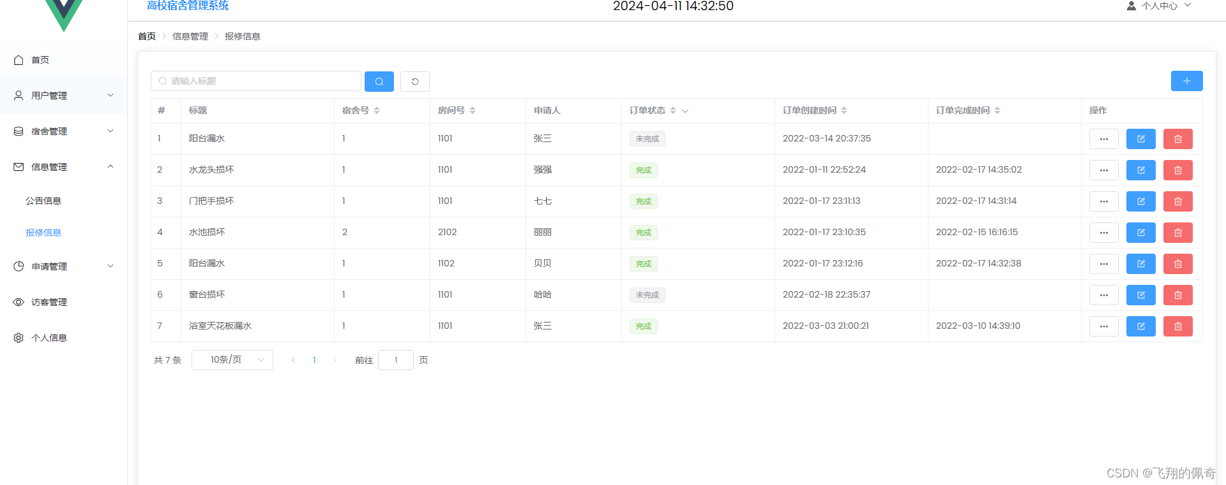
Task: Edit the 门把手损坏 record
Action: coord(1140,201)
